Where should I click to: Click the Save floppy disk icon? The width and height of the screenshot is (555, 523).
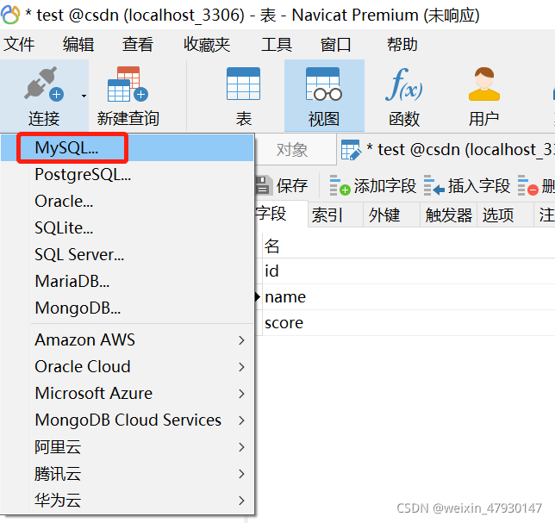(264, 185)
